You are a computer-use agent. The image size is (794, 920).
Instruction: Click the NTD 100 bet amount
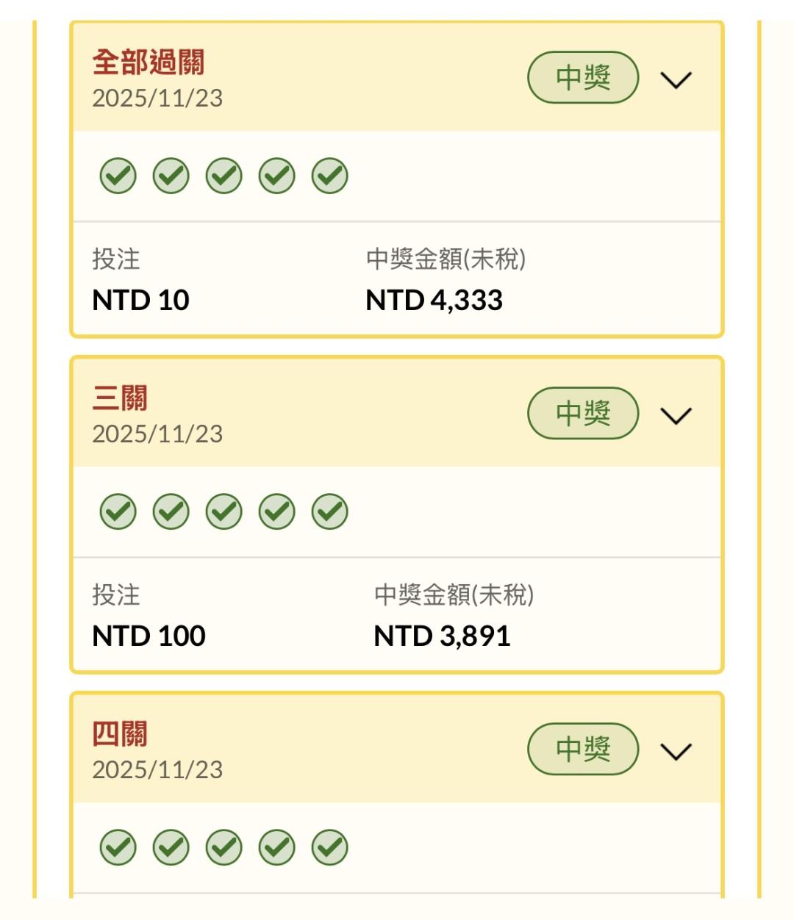tap(149, 636)
